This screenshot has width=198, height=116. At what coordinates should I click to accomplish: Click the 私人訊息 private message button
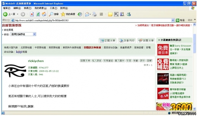click(97, 61)
